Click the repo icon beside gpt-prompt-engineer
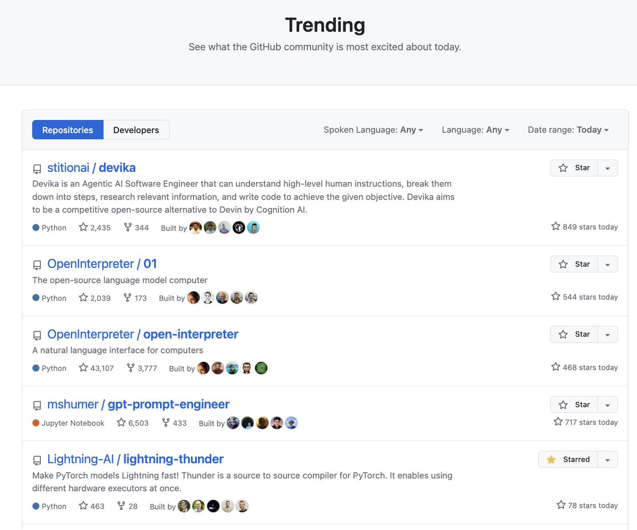Screen dimensions: 637x530 click(37, 405)
